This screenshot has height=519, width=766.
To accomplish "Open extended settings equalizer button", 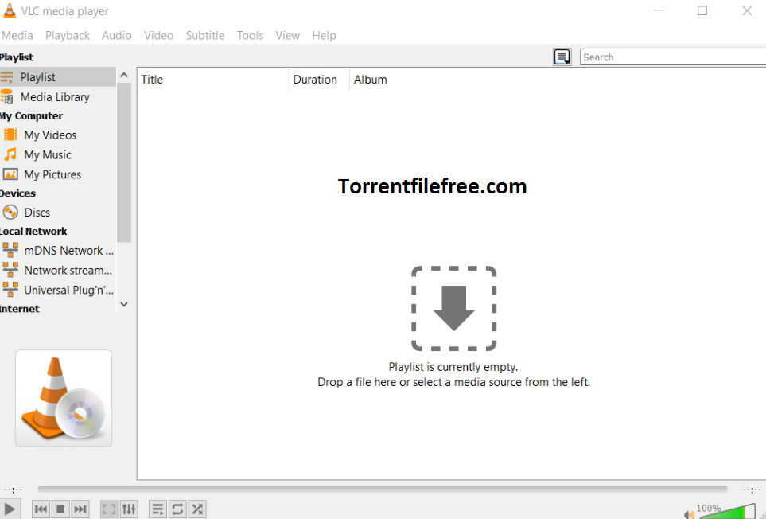I will [x=129, y=509].
